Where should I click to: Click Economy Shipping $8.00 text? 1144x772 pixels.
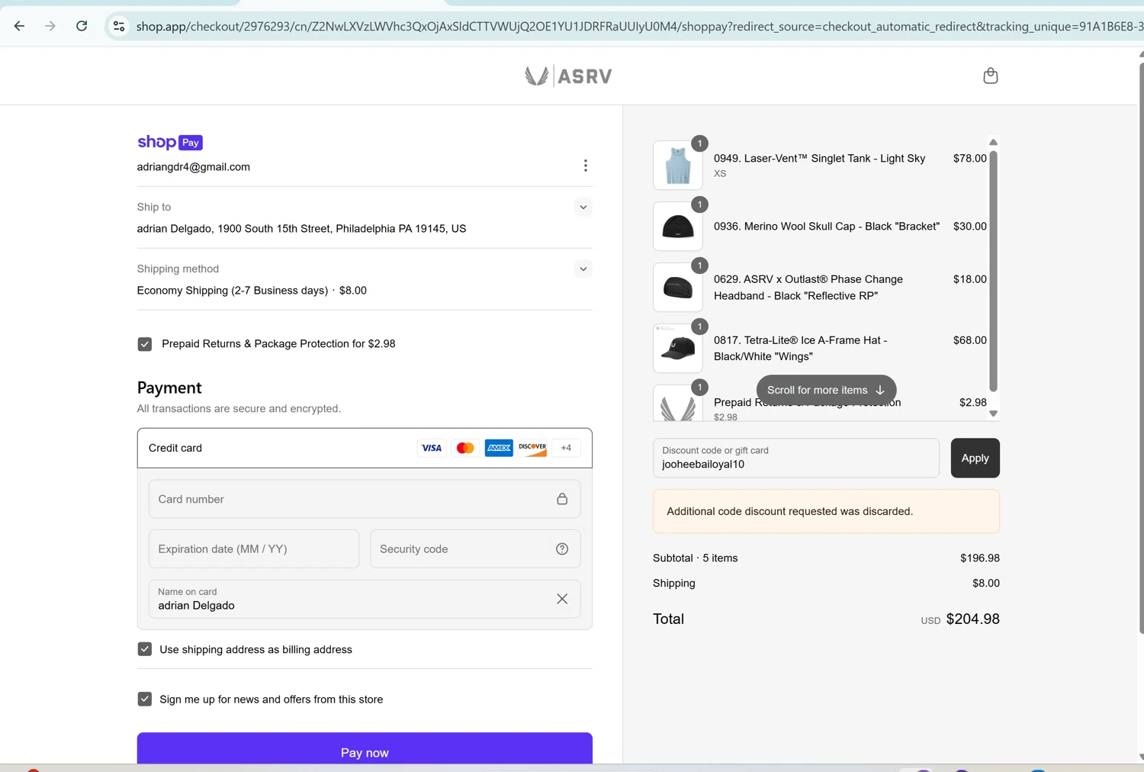252,291
